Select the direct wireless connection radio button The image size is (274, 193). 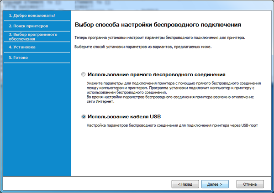83,74
